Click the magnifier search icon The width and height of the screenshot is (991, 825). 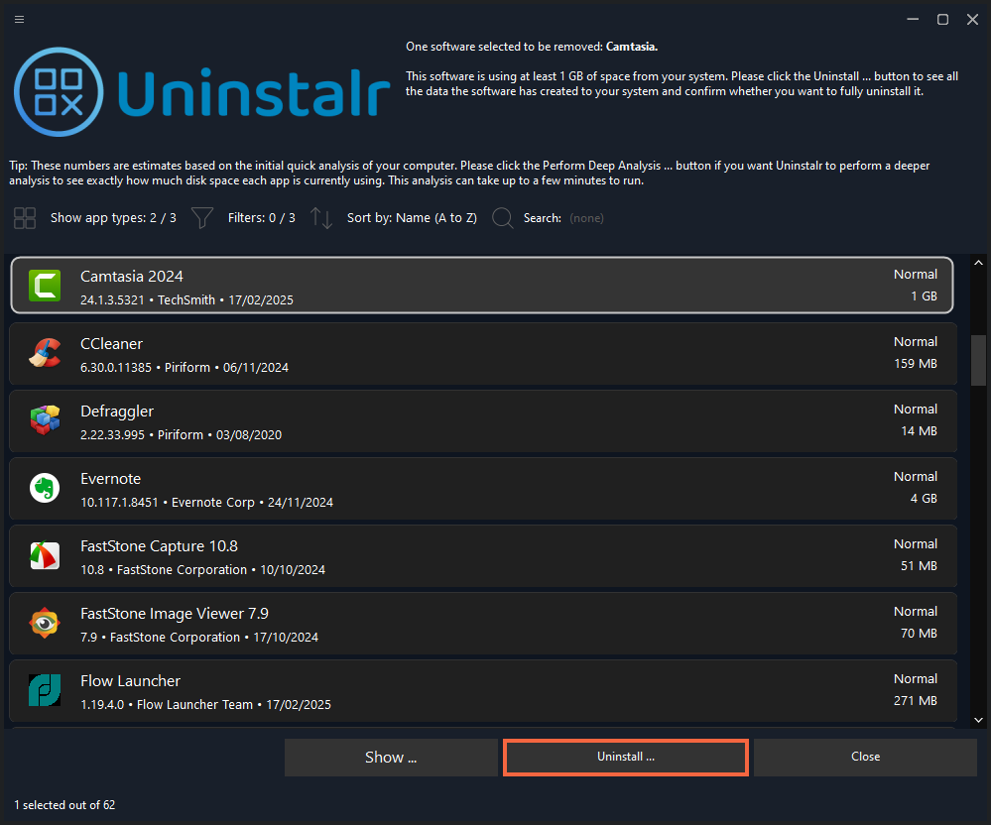[503, 218]
